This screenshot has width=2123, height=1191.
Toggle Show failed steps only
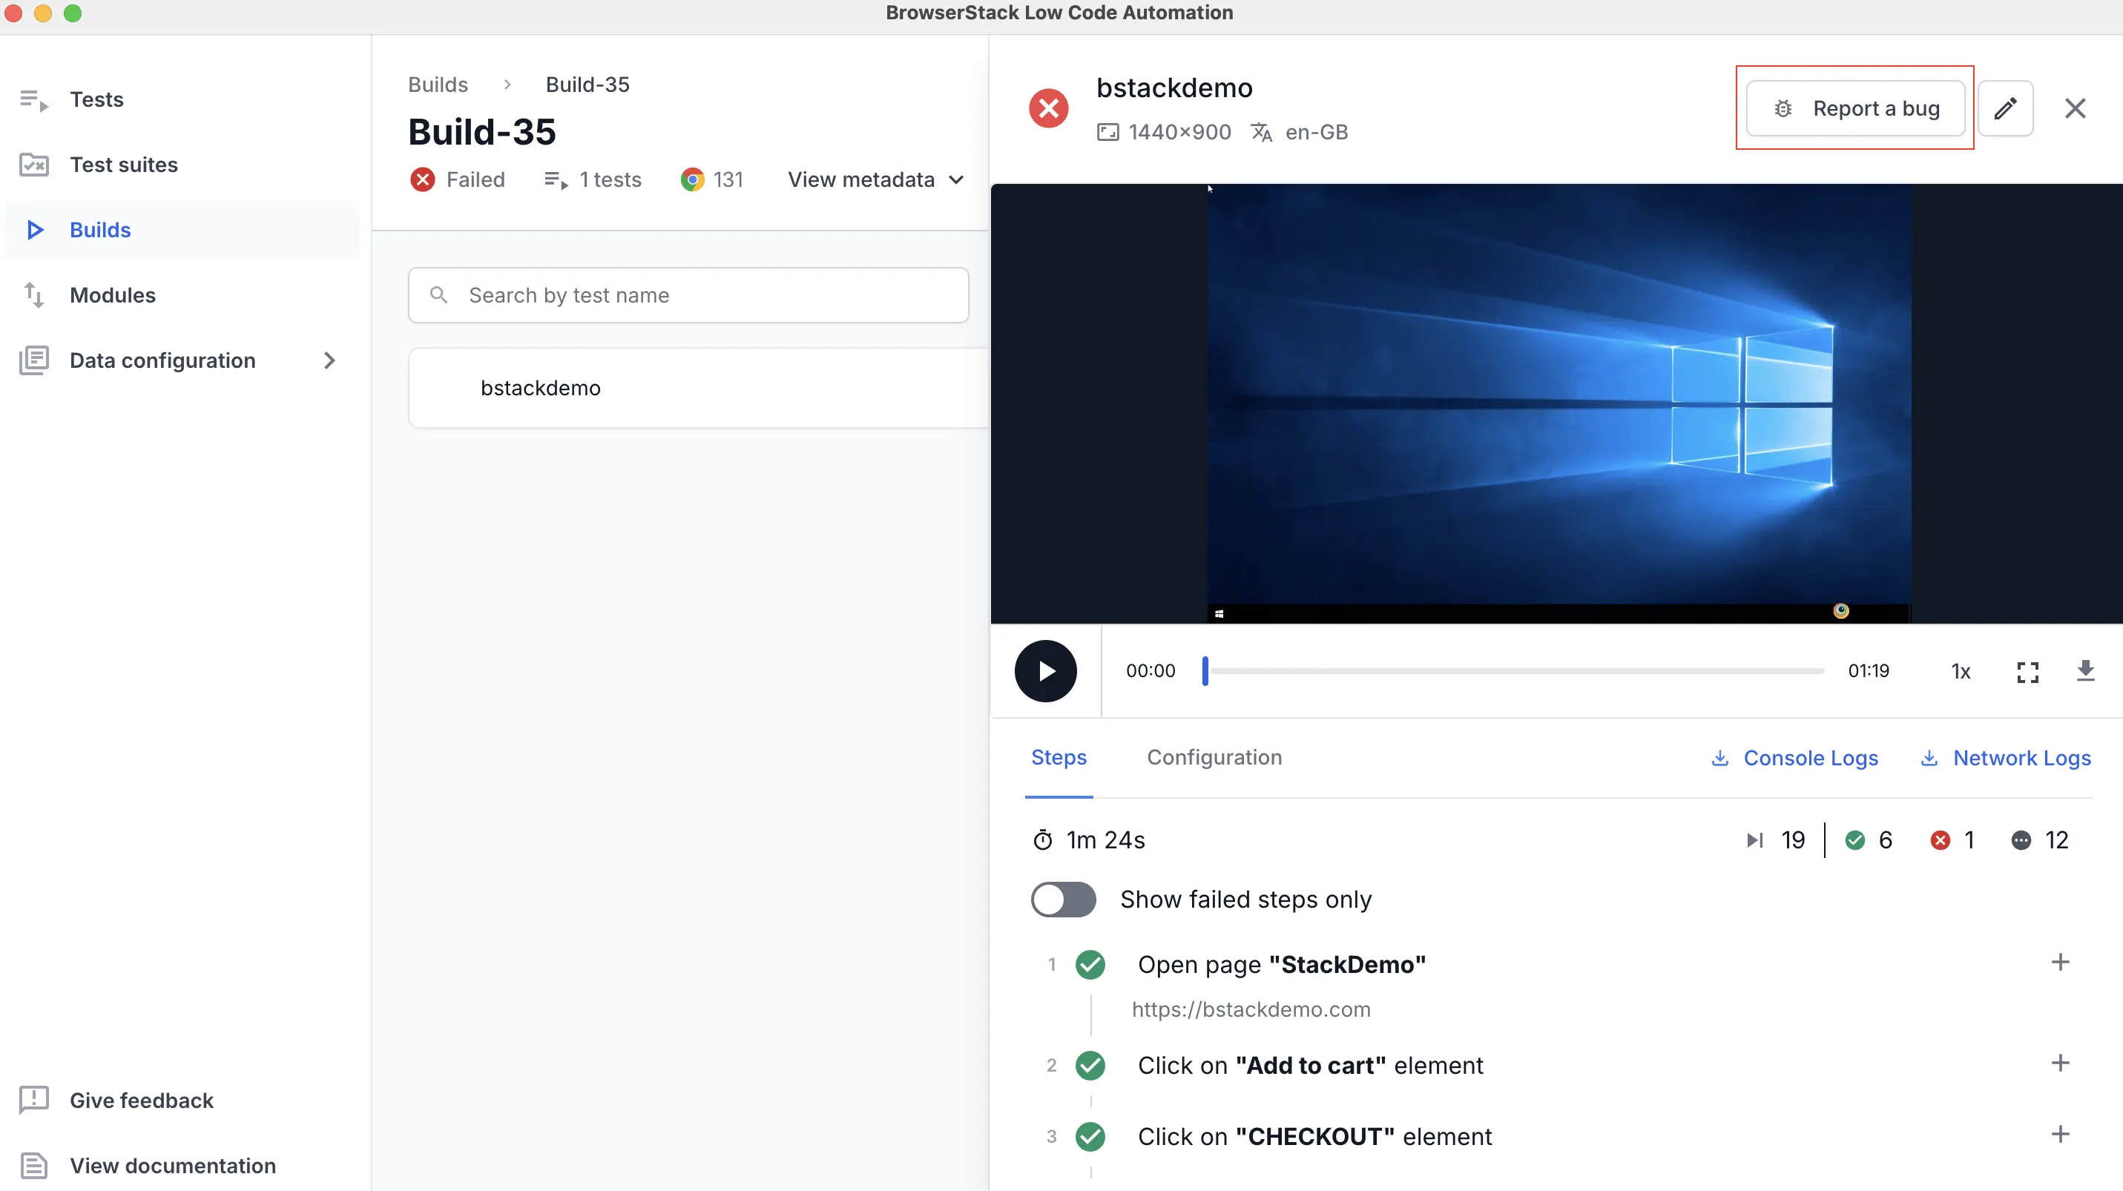point(1063,899)
